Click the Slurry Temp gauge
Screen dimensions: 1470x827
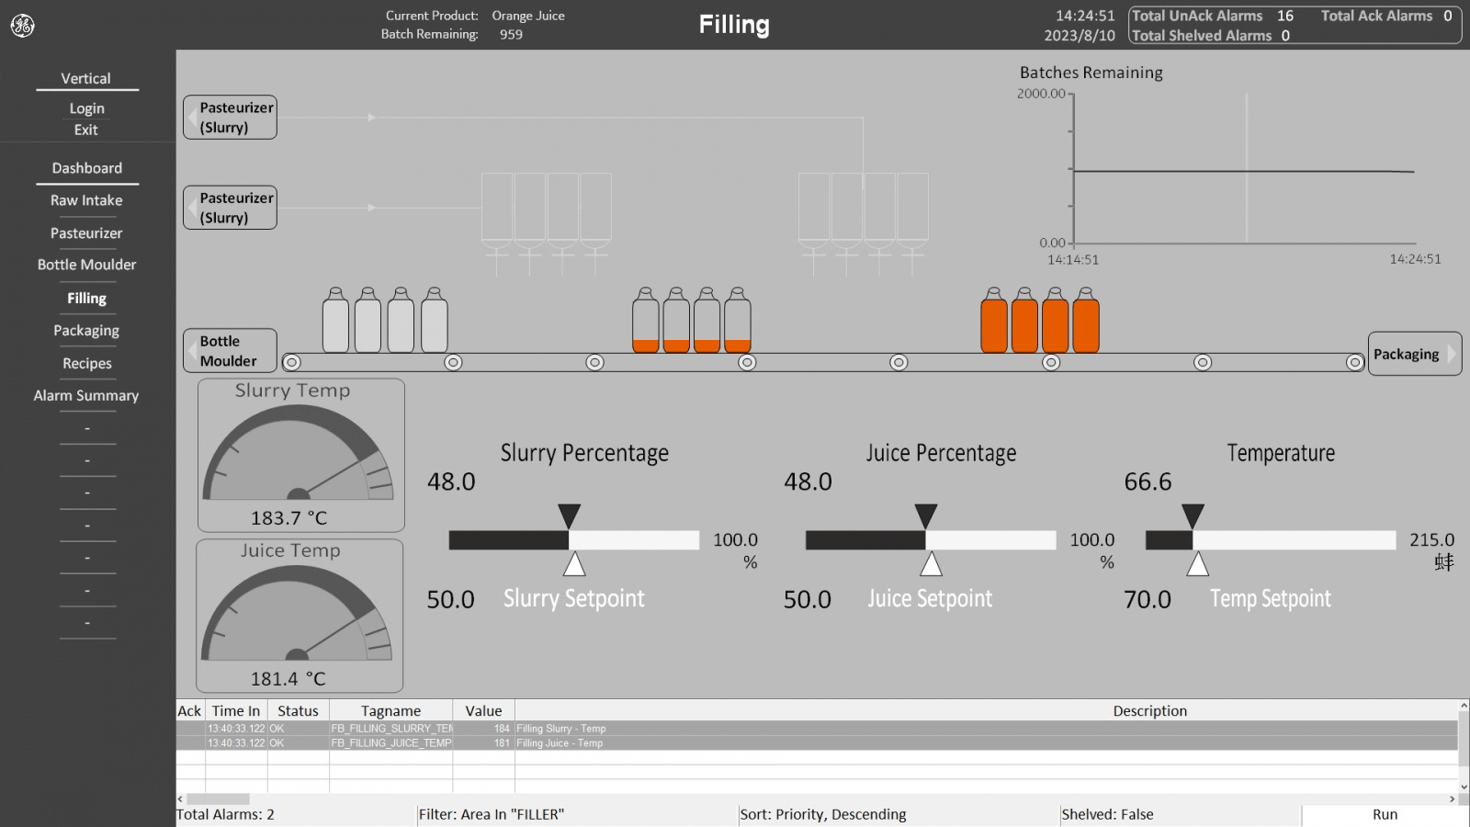click(x=300, y=455)
